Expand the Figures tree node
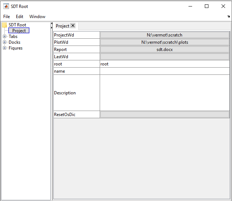This screenshot has height=201, width=232. 5,48
